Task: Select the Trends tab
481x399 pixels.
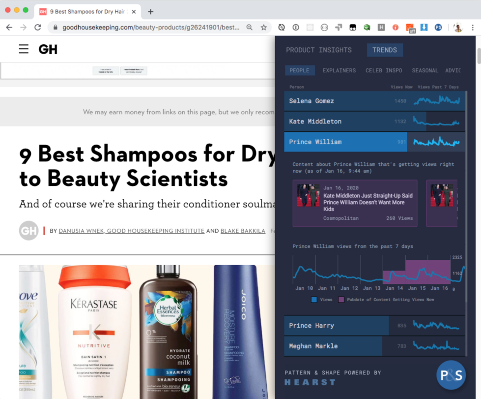Action: pyautogui.click(x=385, y=50)
